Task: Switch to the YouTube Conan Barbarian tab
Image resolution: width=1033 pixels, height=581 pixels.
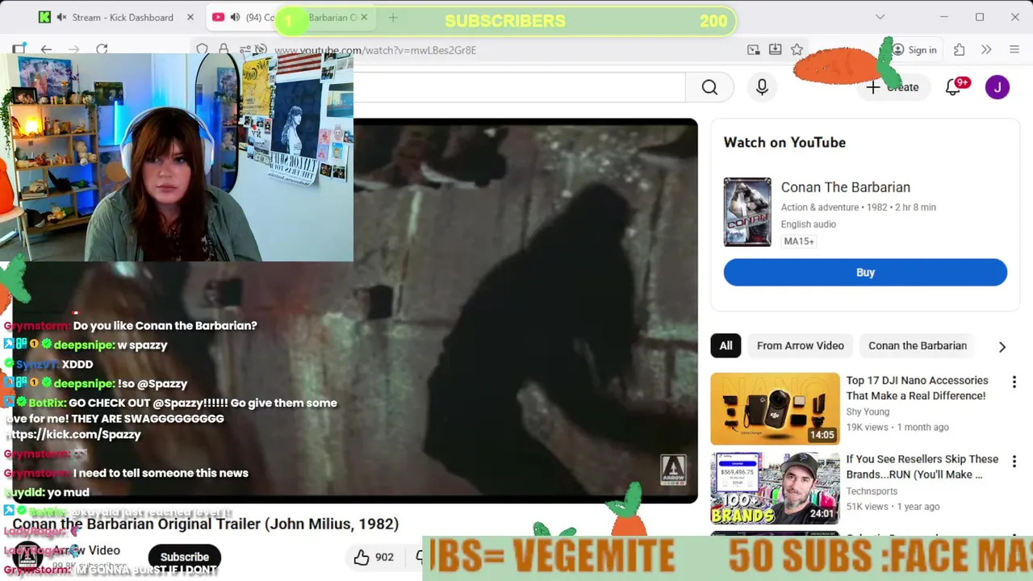Action: coord(291,17)
